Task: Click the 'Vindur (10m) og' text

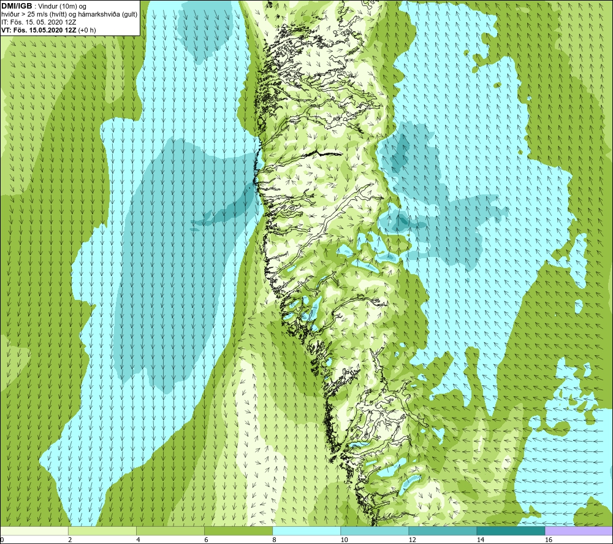Action: tap(62, 7)
